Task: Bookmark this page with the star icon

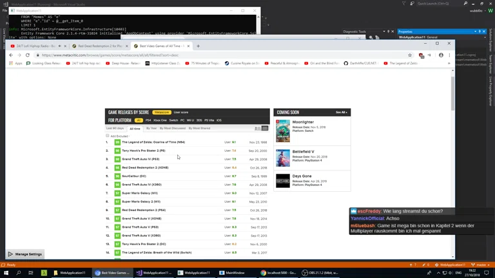Action: coord(410,55)
